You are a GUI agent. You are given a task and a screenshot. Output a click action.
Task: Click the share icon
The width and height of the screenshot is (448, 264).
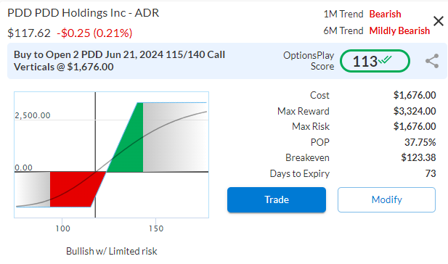pyautogui.click(x=432, y=61)
